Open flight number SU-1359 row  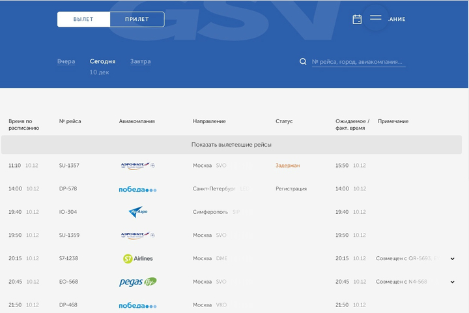(x=69, y=235)
